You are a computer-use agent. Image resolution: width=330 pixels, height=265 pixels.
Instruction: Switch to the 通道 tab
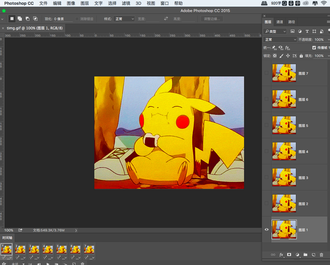(x=280, y=22)
